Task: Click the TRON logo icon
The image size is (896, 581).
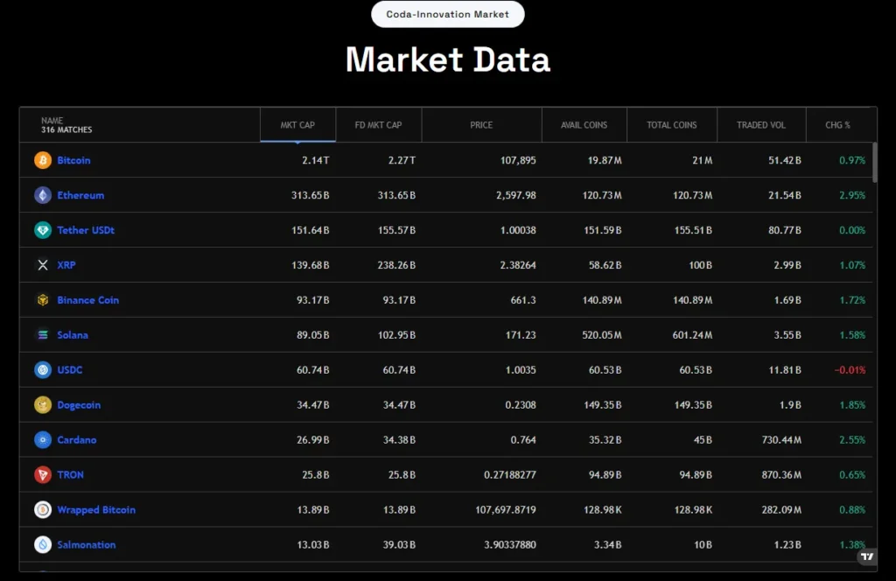Action: pos(42,475)
